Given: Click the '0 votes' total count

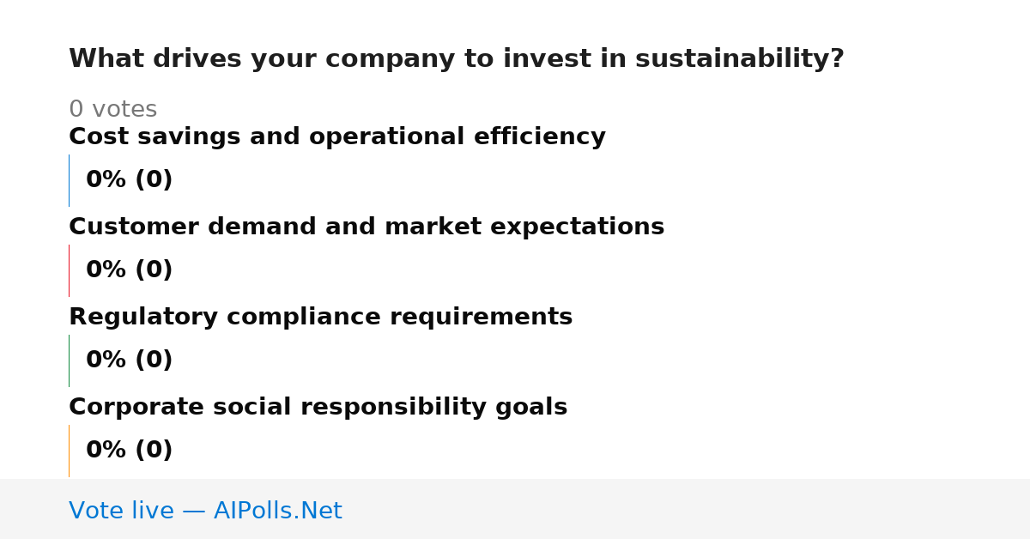Looking at the screenshot, I should click(x=112, y=110).
